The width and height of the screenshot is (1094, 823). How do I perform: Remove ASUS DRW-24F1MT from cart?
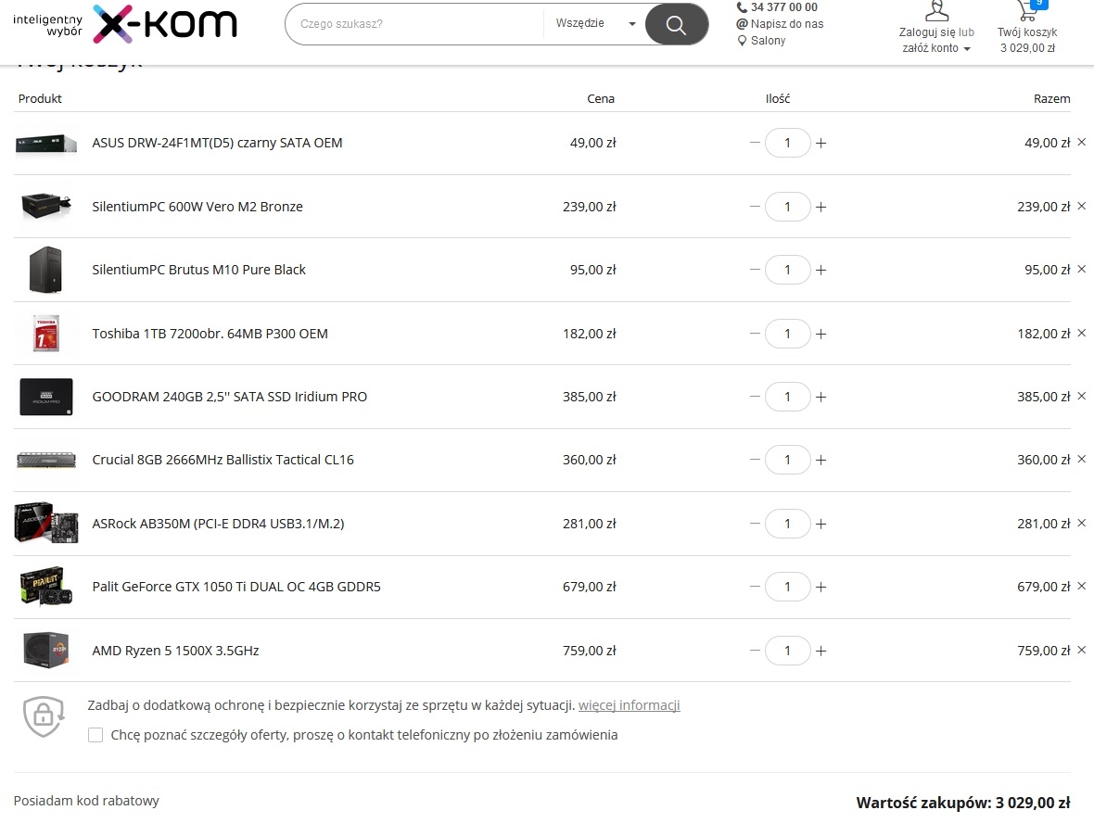pyautogui.click(x=1081, y=143)
